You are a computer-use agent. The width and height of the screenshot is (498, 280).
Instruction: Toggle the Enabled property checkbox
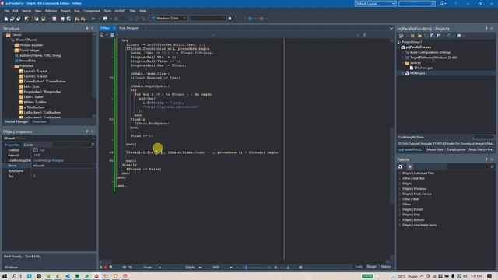click(x=36, y=150)
